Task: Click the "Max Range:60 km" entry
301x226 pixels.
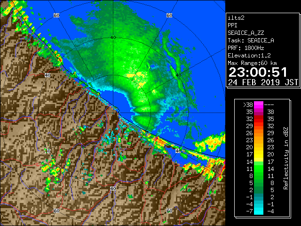Action: point(252,63)
